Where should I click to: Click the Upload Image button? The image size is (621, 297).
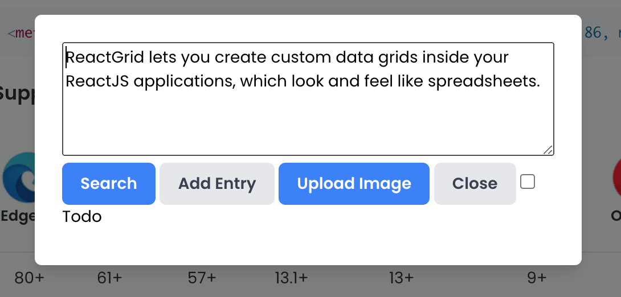coord(354,184)
